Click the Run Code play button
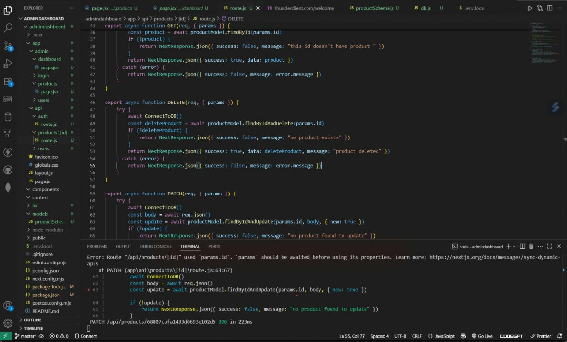 [x=530, y=8]
